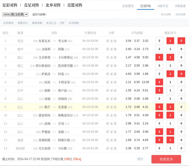Toggle pick 1 for 尤尔加登 vs 马尔默

(x=170, y=148)
